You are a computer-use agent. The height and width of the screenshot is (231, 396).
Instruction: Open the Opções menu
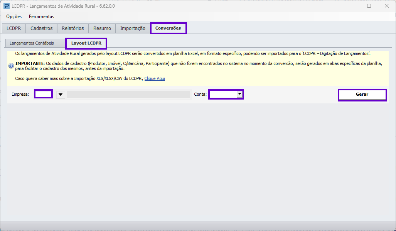pyautogui.click(x=14, y=17)
